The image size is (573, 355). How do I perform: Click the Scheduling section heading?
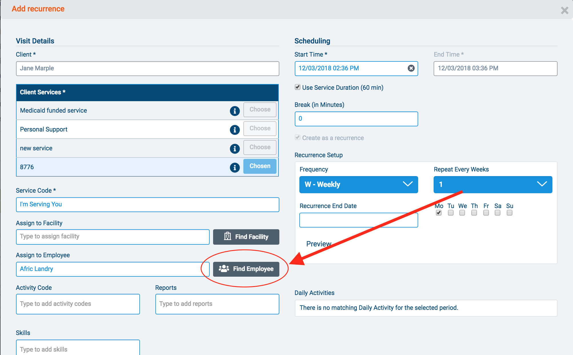click(312, 41)
